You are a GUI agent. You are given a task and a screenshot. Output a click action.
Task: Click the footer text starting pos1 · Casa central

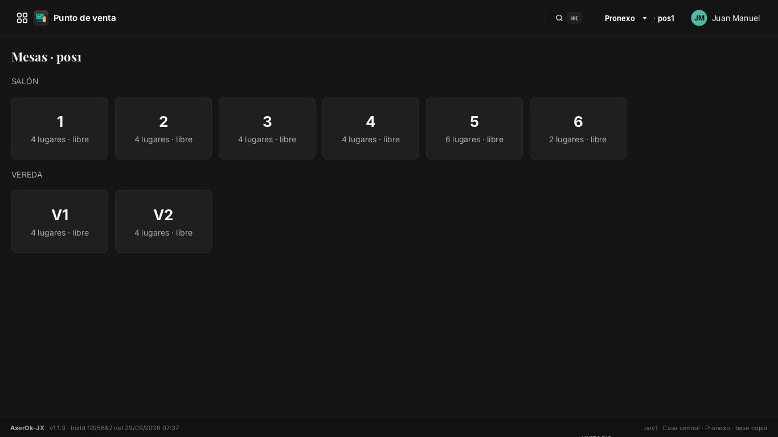pos(706,428)
